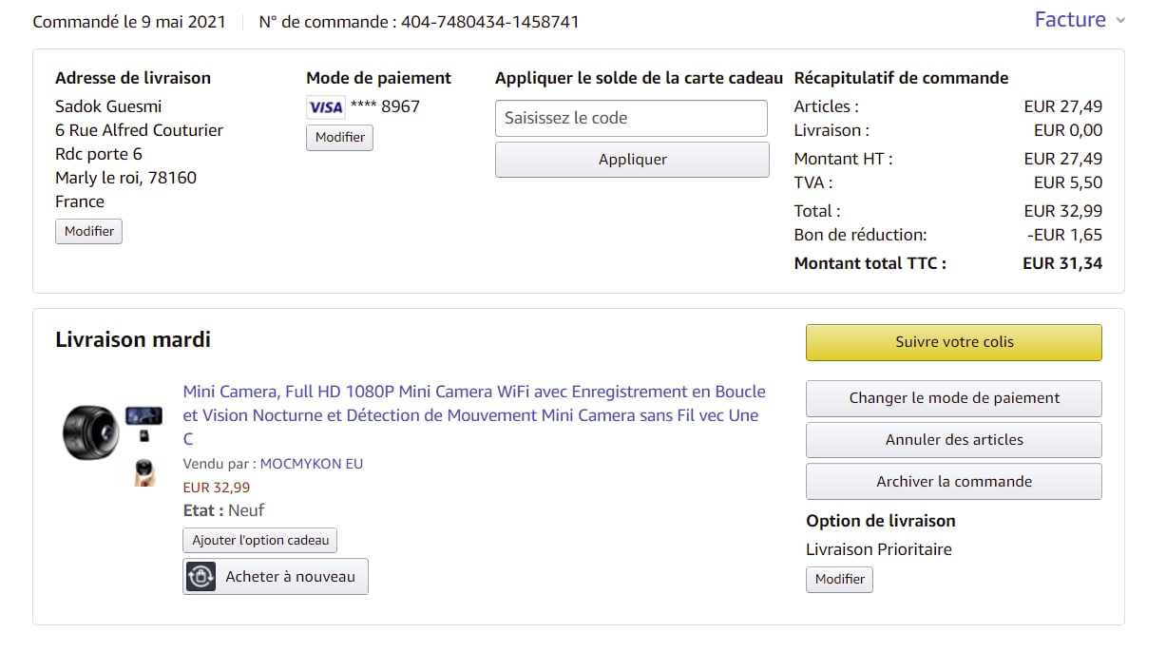Click Modifier under Option de livraison
1166x671 pixels.
click(x=839, y=579)
